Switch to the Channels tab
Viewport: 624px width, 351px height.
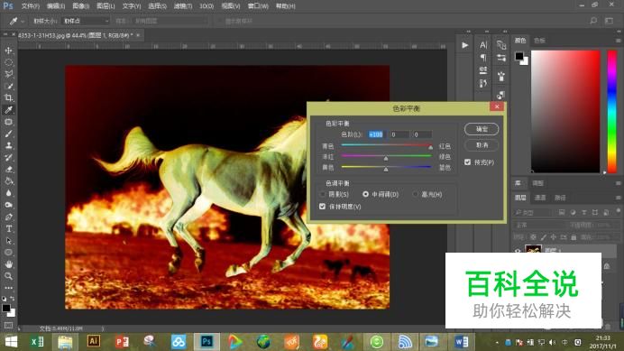[x=539, y=198]
